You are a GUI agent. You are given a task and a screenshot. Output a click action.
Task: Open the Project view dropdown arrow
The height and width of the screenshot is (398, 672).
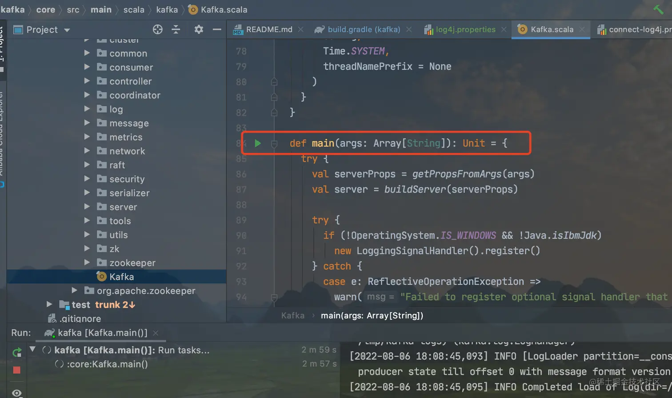(67, 30)
